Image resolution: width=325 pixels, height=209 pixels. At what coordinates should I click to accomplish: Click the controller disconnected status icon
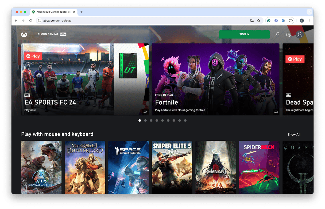pyautogui.click(x=288, y=35)
